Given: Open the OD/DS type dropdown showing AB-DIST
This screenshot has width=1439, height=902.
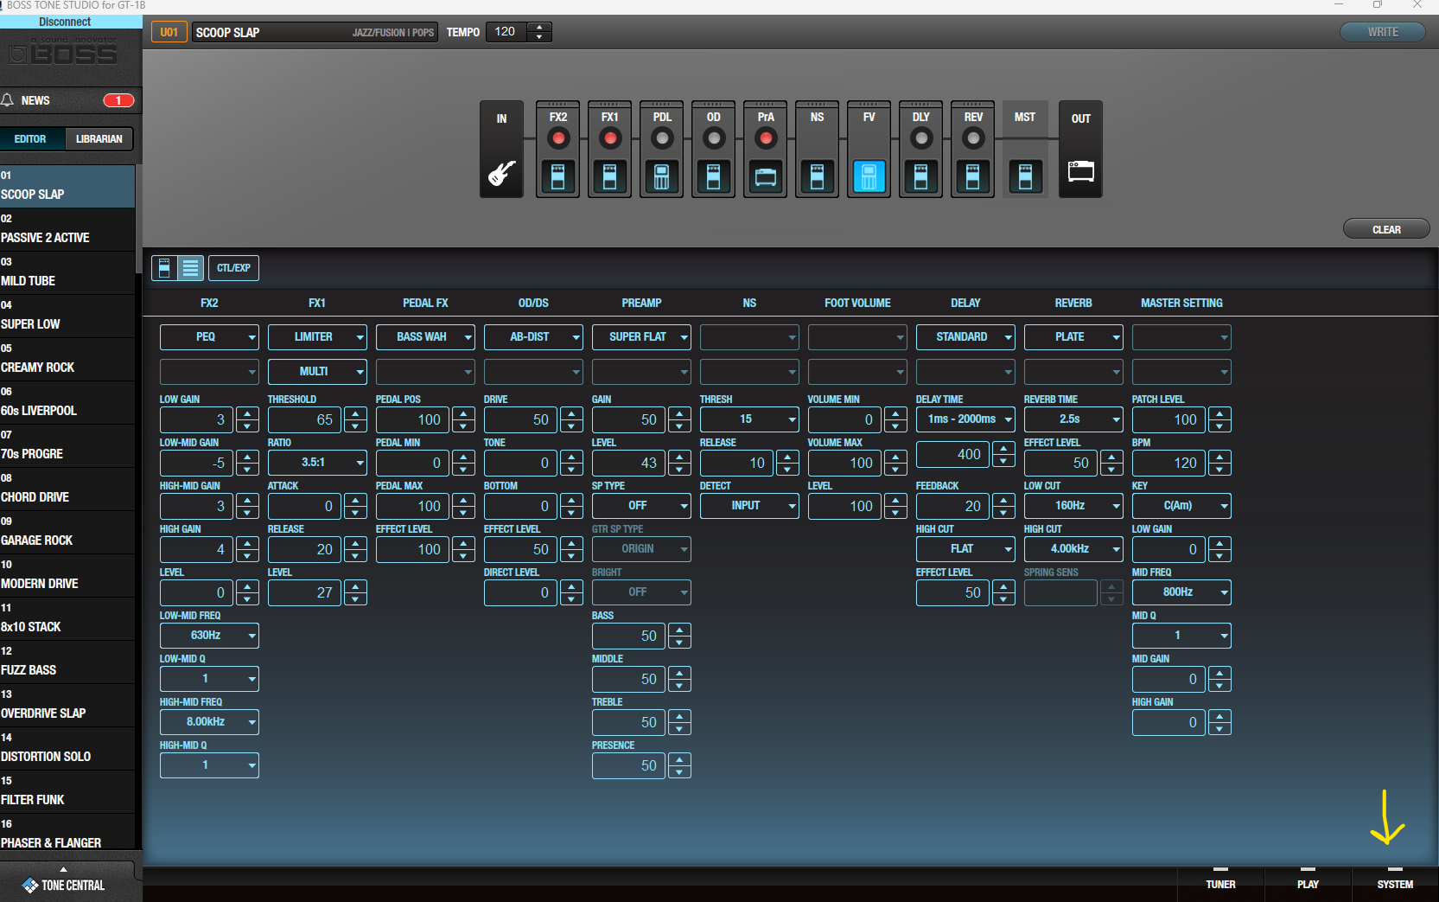Looking at the screenshot, I should [533, 337].
